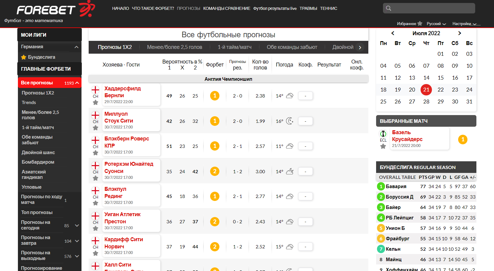Open ТРАВМЫ in the top menu
494x271 pixels.
point(308,8)
